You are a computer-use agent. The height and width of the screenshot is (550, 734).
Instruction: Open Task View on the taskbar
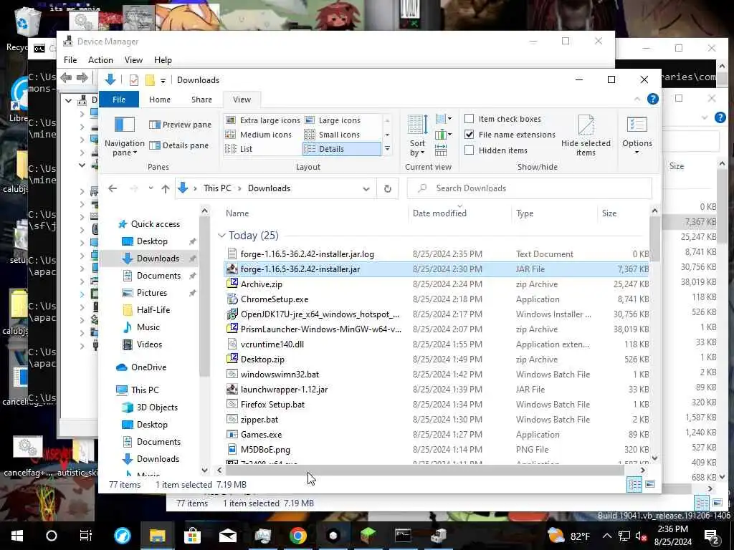(x=86, y=536)
